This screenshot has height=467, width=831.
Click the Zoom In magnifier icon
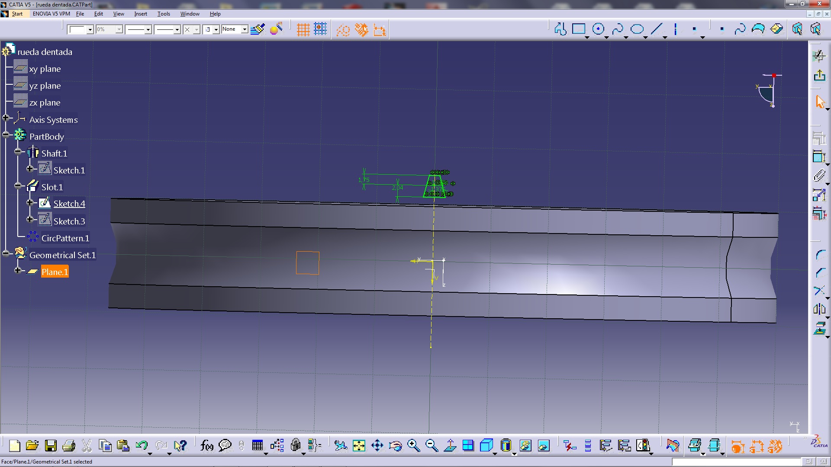click(413, 445)
